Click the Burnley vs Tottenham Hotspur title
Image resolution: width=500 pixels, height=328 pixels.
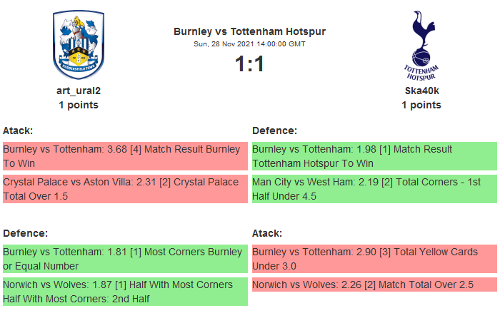pyautogui.click(x=249, y=31)
